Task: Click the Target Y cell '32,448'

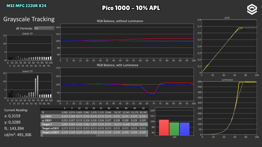Action: [126, 124]
